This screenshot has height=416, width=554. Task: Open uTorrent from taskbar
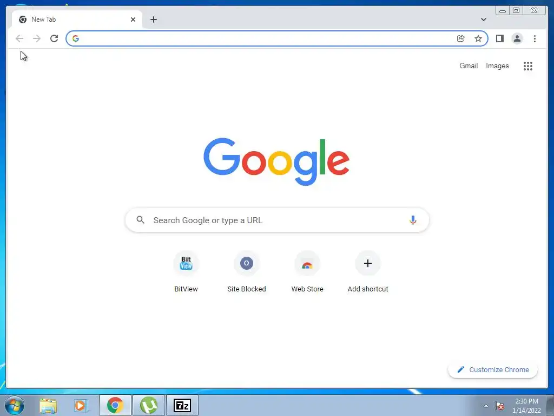(149, 405)
